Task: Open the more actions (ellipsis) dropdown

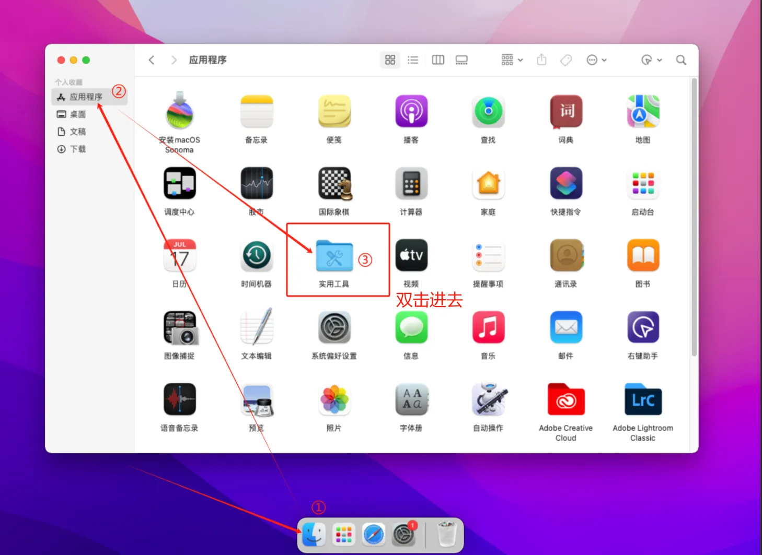Action: pos(596,60)
